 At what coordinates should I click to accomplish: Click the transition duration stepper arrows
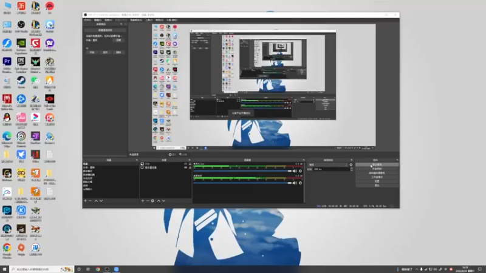[351, 169]
